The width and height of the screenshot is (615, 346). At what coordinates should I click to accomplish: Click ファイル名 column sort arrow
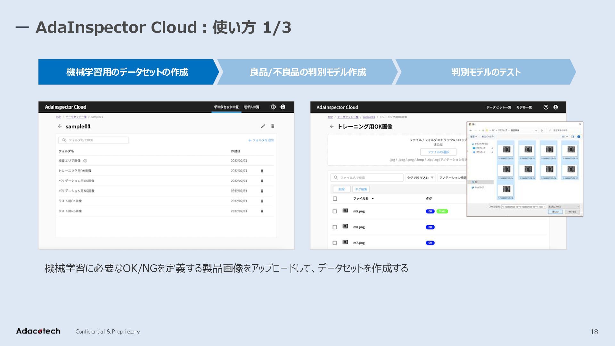(x=373, y=199)
